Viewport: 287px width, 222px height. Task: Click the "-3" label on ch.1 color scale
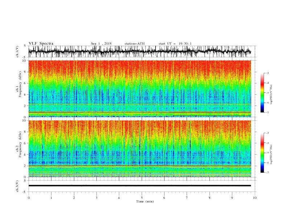267,73
